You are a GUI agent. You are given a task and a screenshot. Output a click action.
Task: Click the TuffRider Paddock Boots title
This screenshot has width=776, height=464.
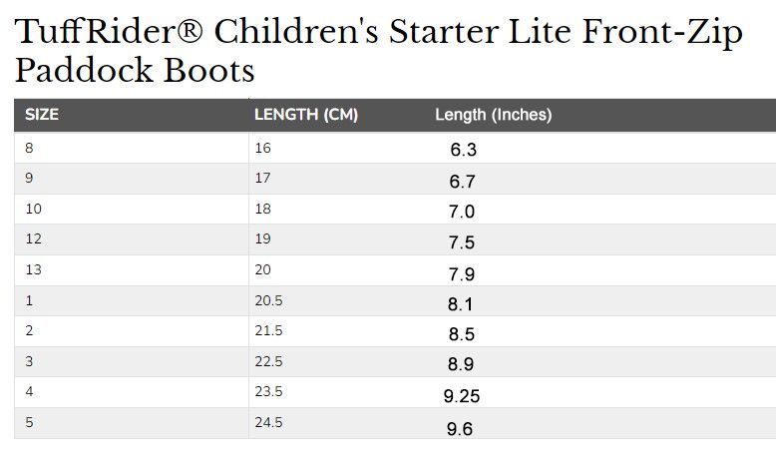coord(379,52)
